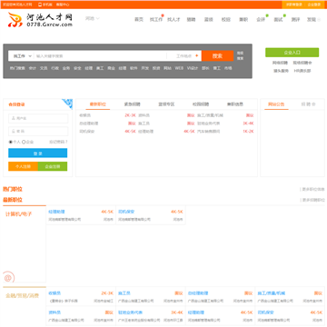Switch to the 紧急招聘 tab
This screenshot has width=327, height=327.
coord(132,104)
